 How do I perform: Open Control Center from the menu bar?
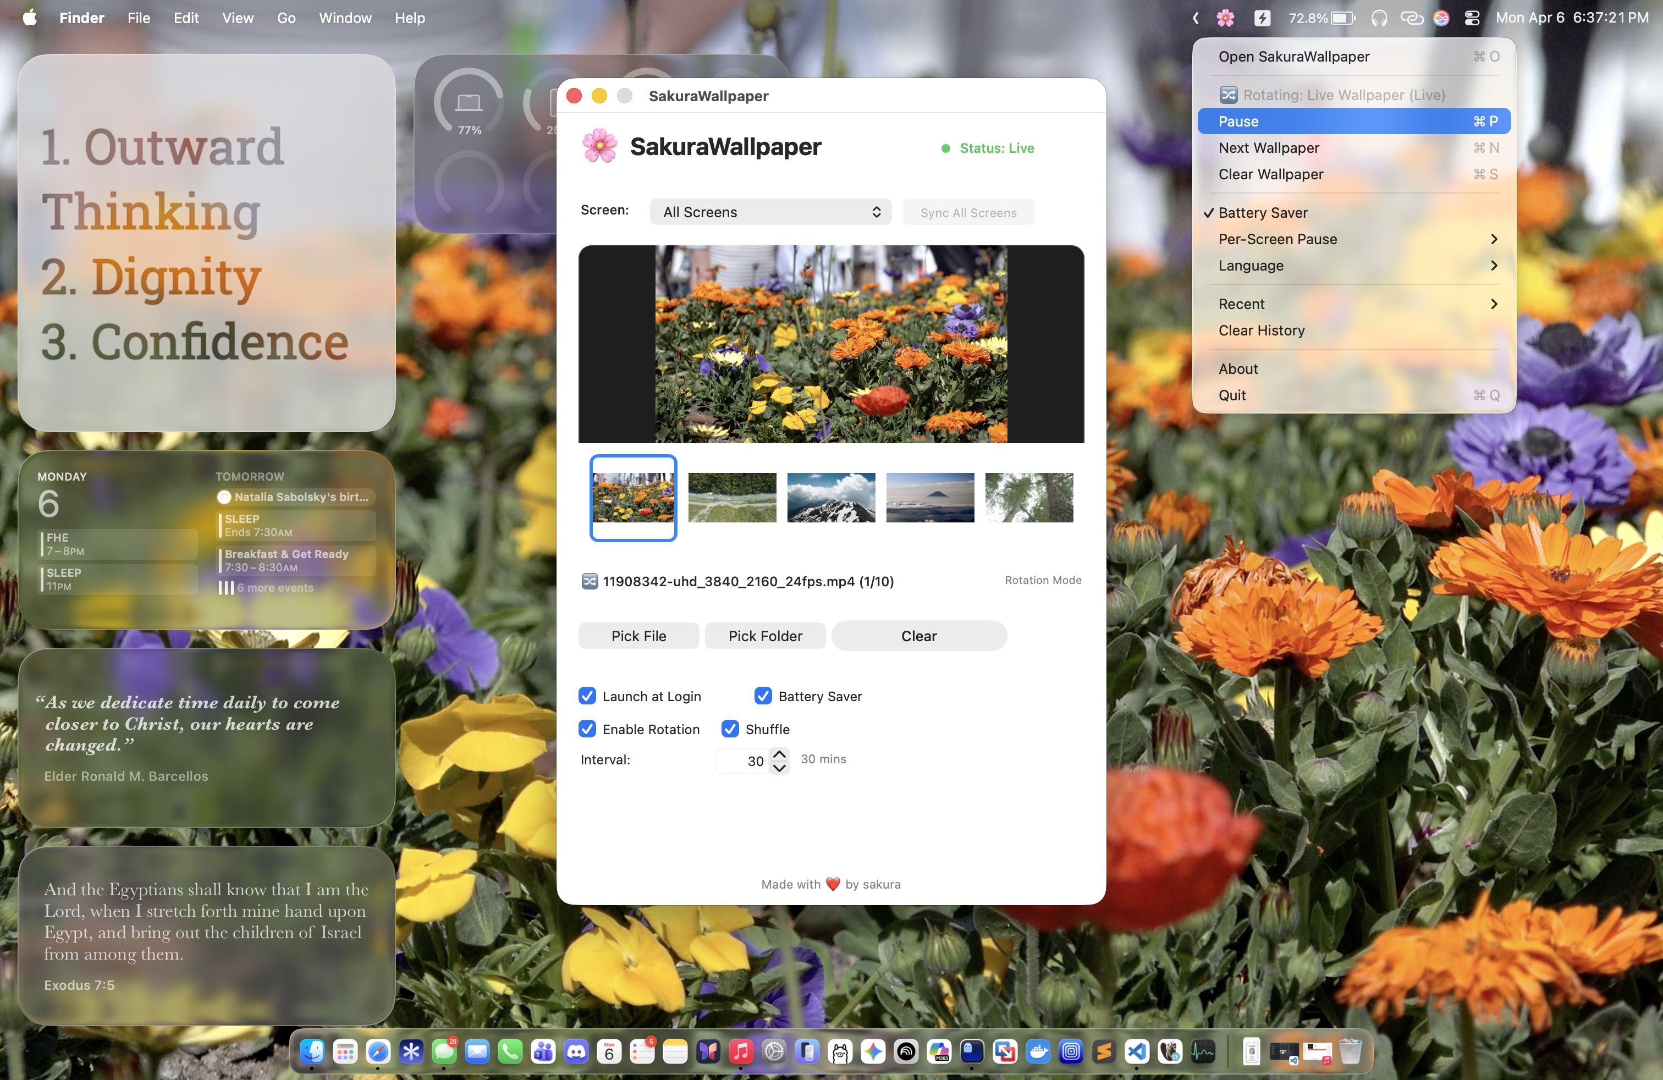tap(1472, 18)
